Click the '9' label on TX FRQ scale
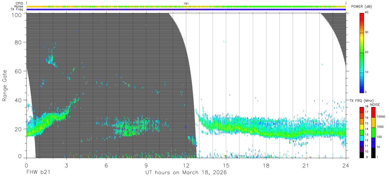 [367, 157]
